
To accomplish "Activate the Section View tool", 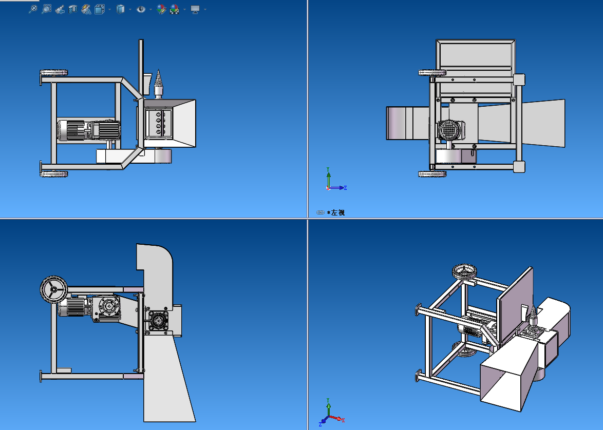I will coord(73,9).
